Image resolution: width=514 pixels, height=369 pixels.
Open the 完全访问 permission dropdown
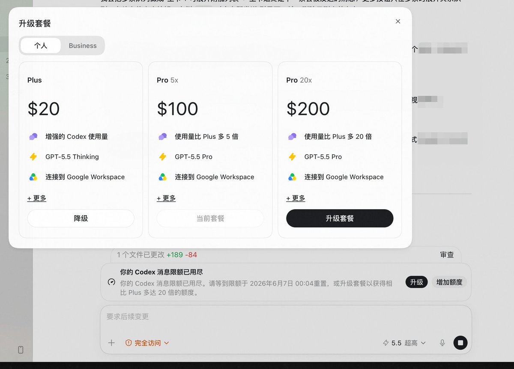pyautogui.click(x=147, y=343)
